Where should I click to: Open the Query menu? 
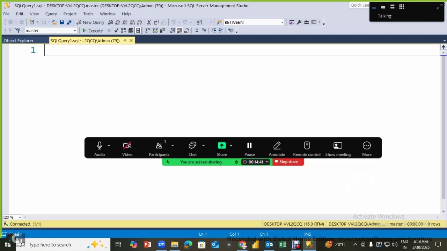51,14
